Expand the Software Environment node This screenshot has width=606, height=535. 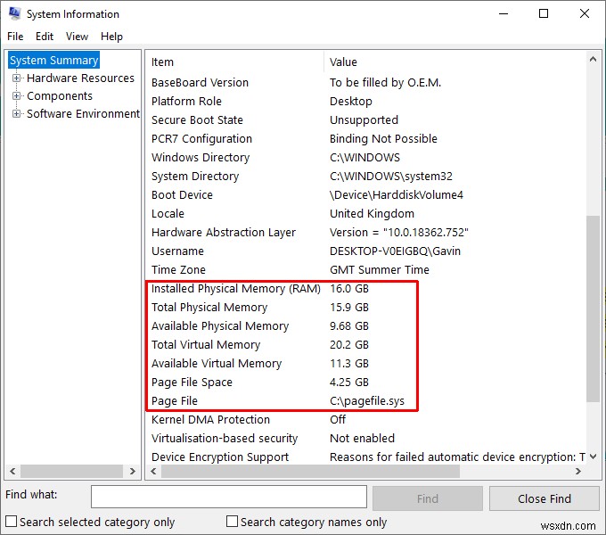pyautogui.click(x=16, y=113)
